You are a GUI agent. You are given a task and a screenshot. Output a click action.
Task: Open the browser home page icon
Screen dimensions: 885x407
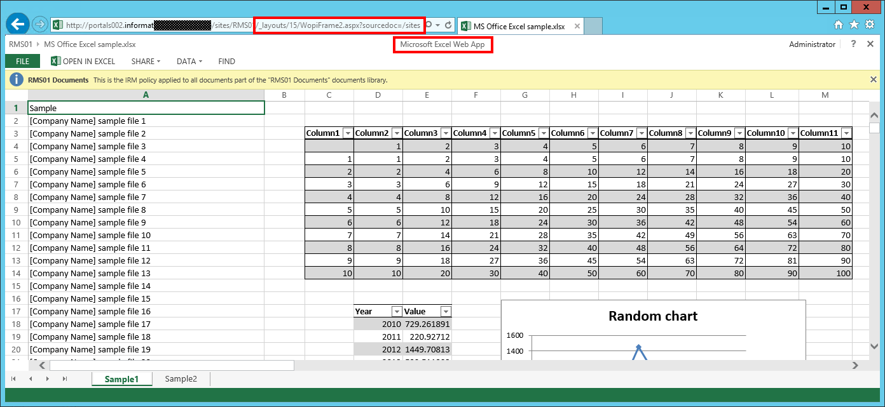click(839, 25)
